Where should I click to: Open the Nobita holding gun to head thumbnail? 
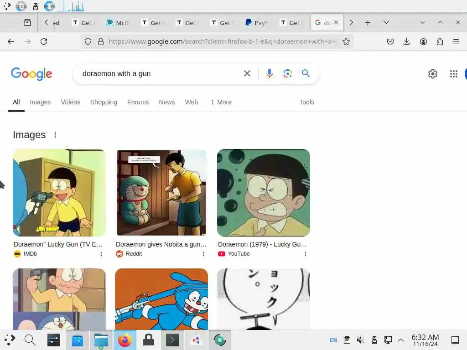tap(59, 299)
